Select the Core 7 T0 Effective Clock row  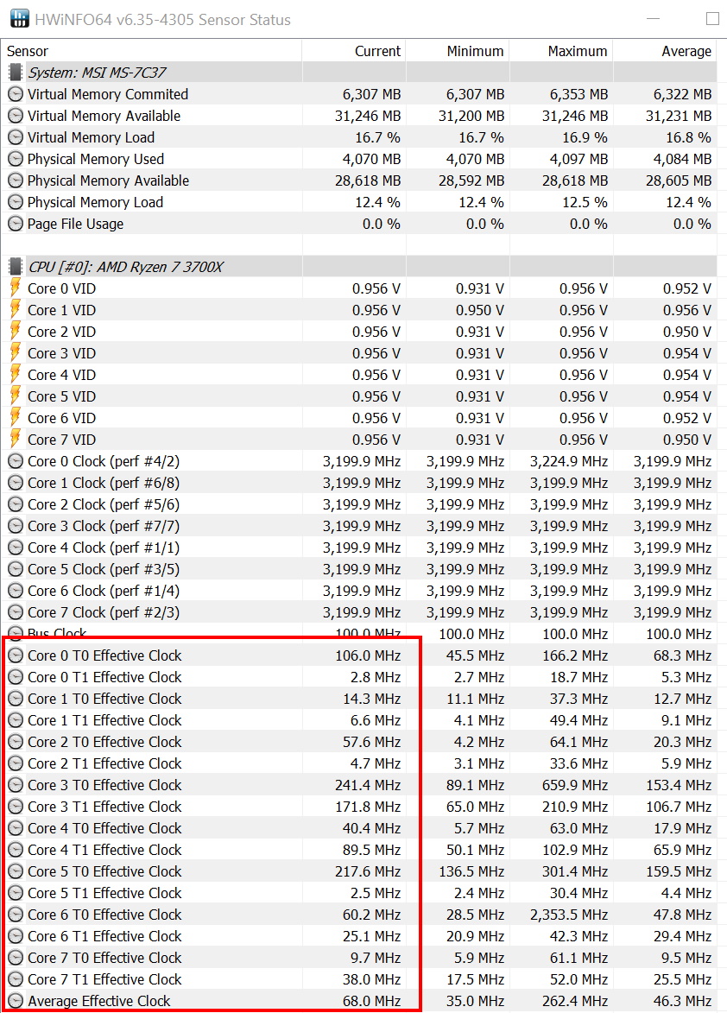(359, 958)
